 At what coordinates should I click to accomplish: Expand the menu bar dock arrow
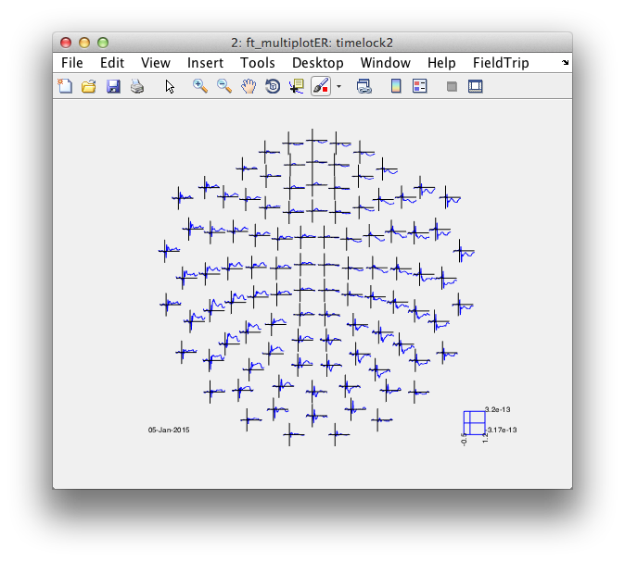[x=566, y=62]
